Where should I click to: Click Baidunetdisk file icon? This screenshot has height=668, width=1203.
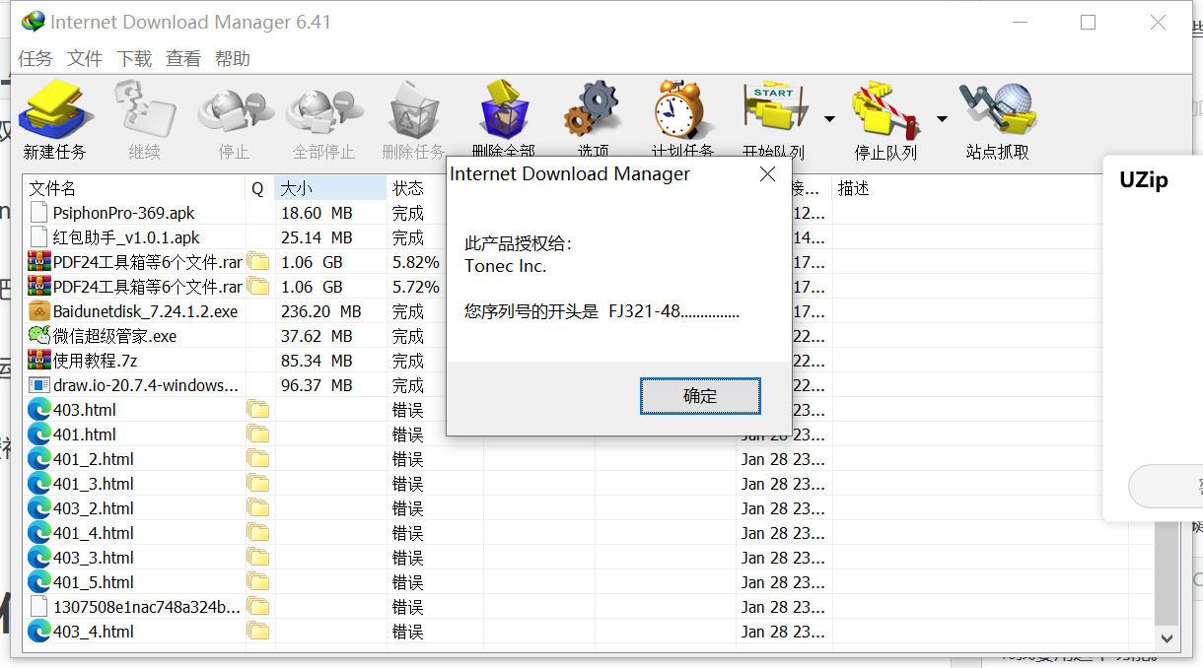click(x=39, y=311)
